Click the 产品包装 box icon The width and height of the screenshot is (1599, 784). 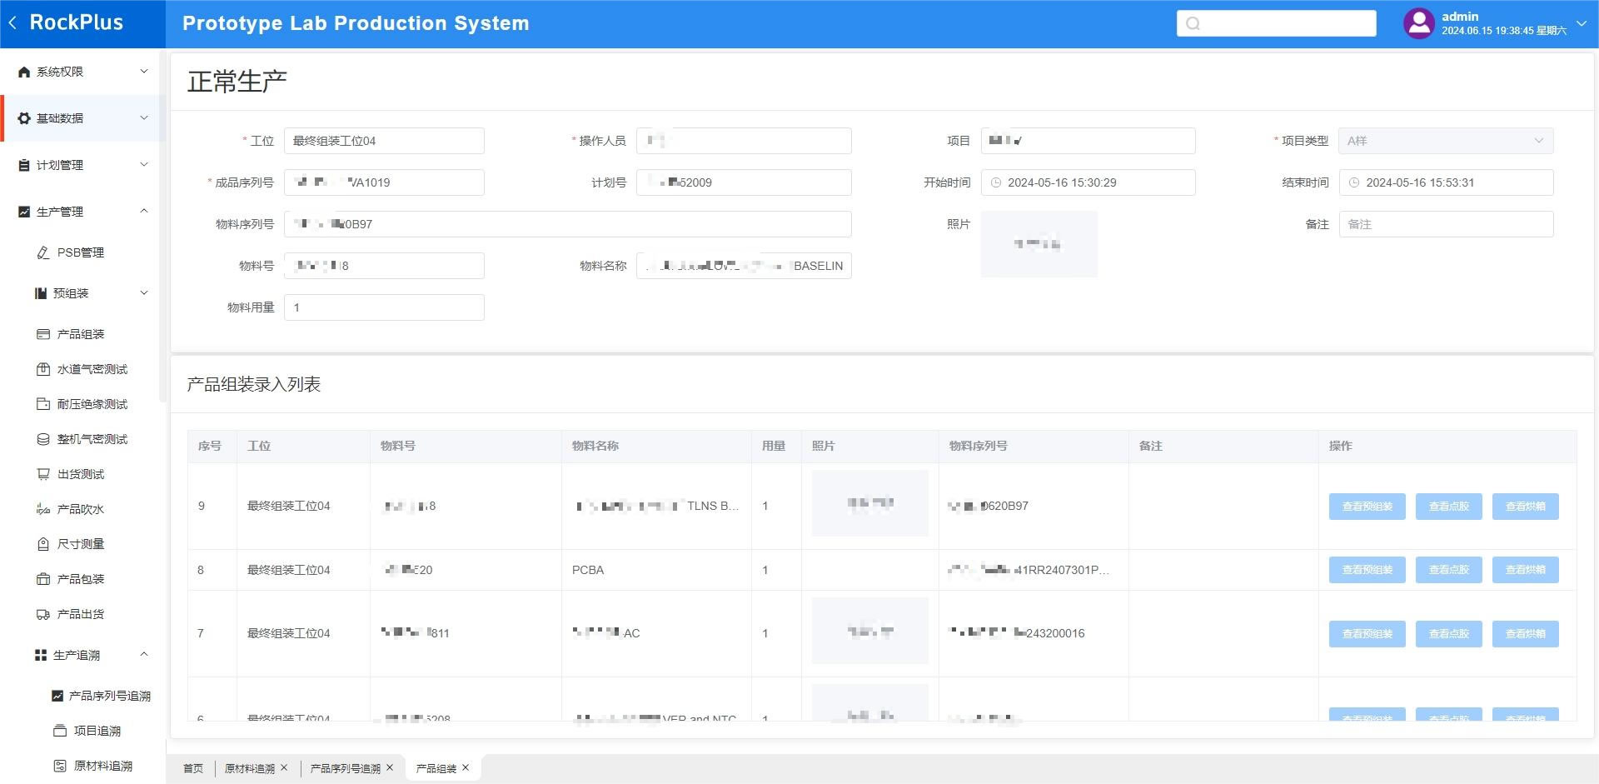pos(43,579)
